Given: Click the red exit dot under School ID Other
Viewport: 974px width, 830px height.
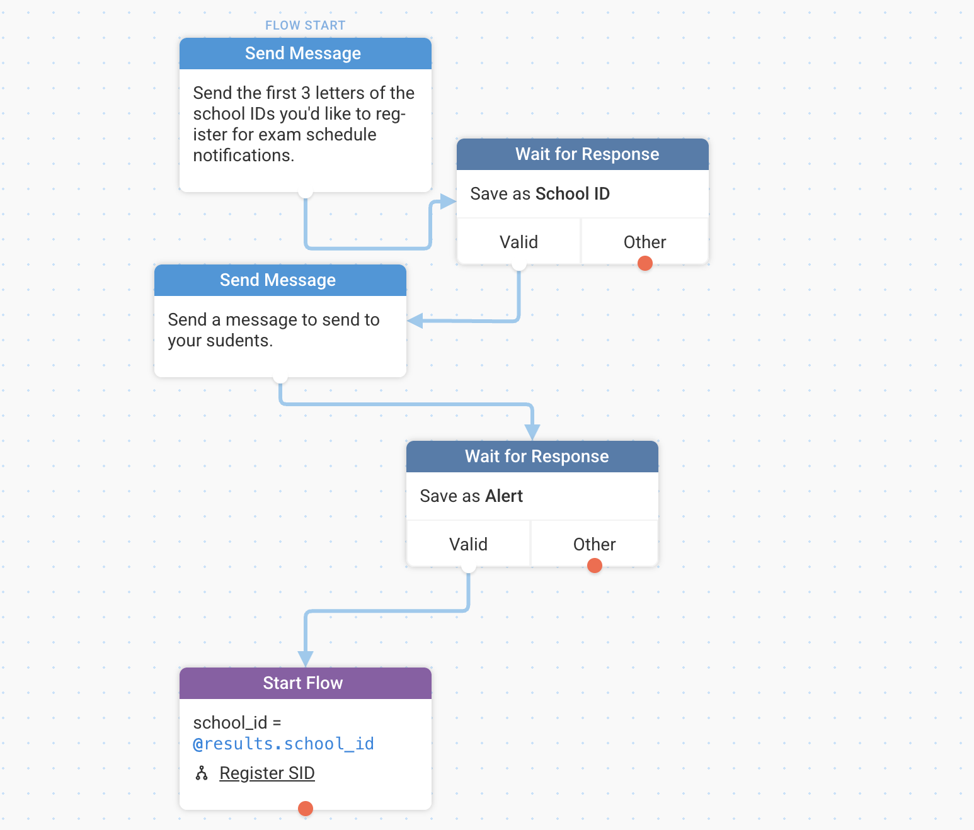Looking at the screenshot, I should point(645,263).
